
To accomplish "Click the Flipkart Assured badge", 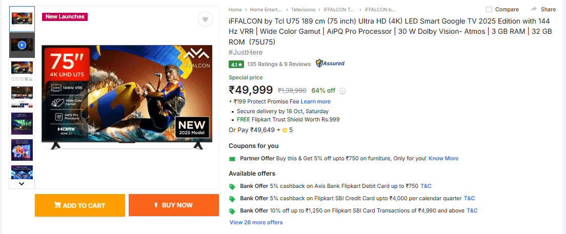I will [330, 63].
